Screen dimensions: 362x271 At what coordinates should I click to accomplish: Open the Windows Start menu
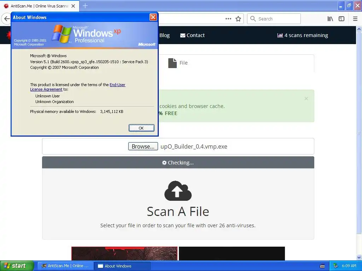pyautogui.click(x=17, y=266)
